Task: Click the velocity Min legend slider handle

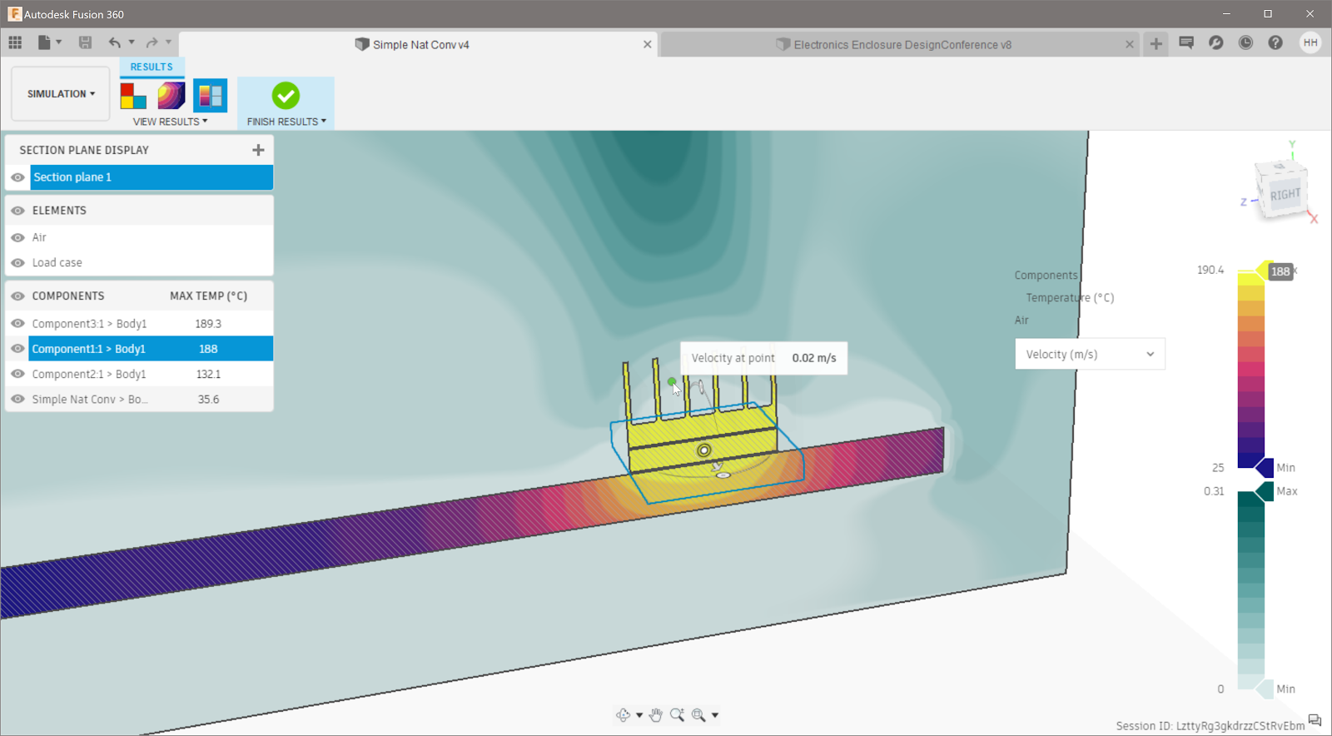Action: pos(1265,689)
